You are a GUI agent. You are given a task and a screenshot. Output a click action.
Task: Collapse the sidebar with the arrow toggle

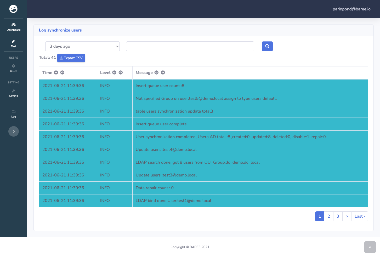tap(13, 131)
